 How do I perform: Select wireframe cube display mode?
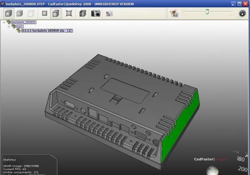(x=31, y=14)
